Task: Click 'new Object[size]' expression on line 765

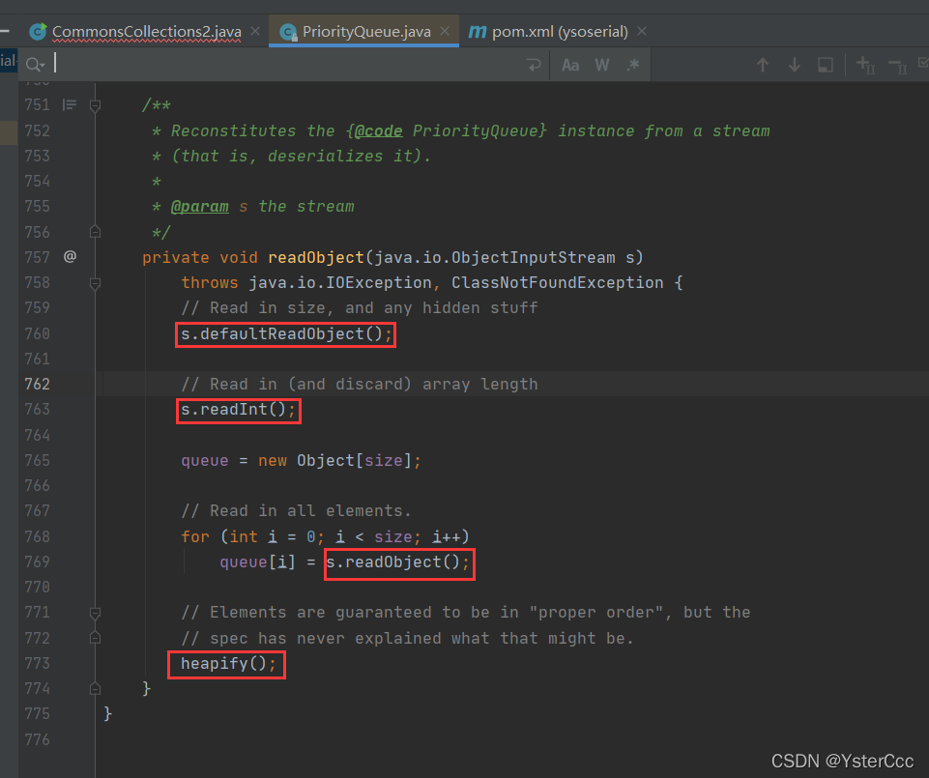Action: (x=334, y=460)
